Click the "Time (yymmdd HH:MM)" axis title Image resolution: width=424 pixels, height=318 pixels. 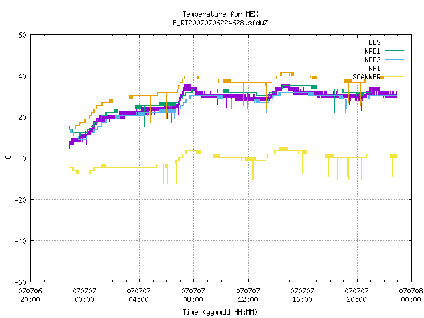coord(220,312)
